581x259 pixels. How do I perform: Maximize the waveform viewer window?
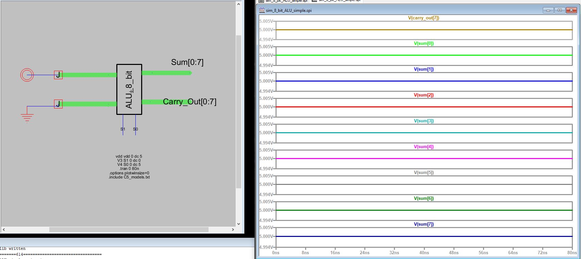pyautogui.click(x=560, y=10)
